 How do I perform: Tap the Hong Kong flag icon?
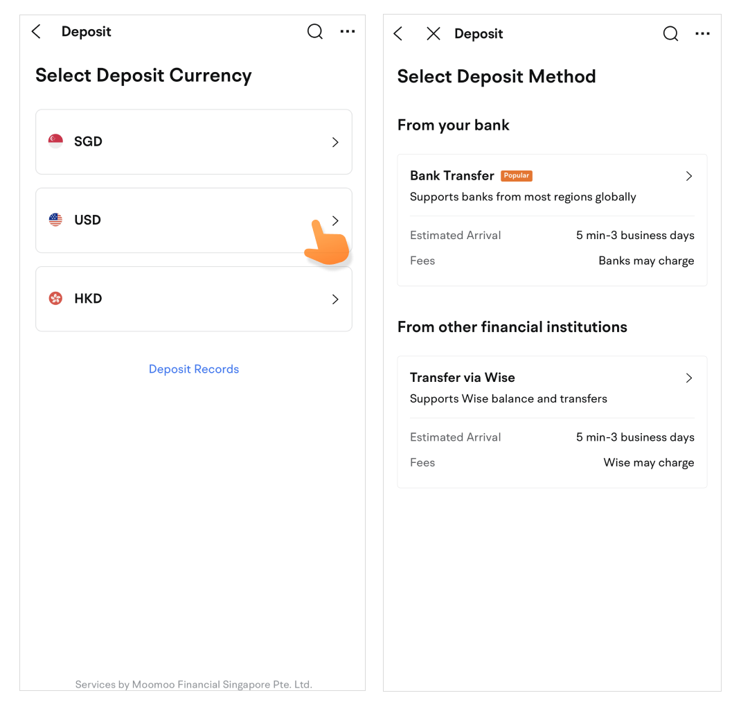point(55,299)
